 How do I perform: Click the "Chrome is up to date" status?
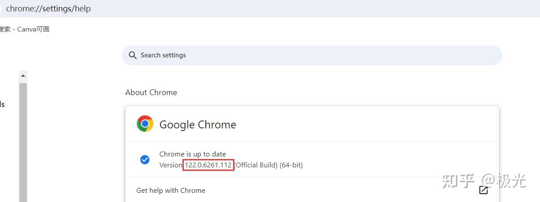click(x=193, y=154)
